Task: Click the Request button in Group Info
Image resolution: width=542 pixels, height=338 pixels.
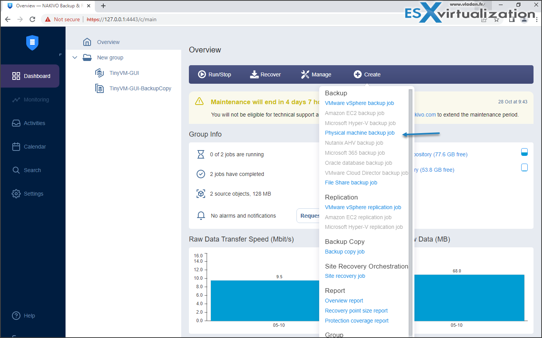Action: pos(308,216)
